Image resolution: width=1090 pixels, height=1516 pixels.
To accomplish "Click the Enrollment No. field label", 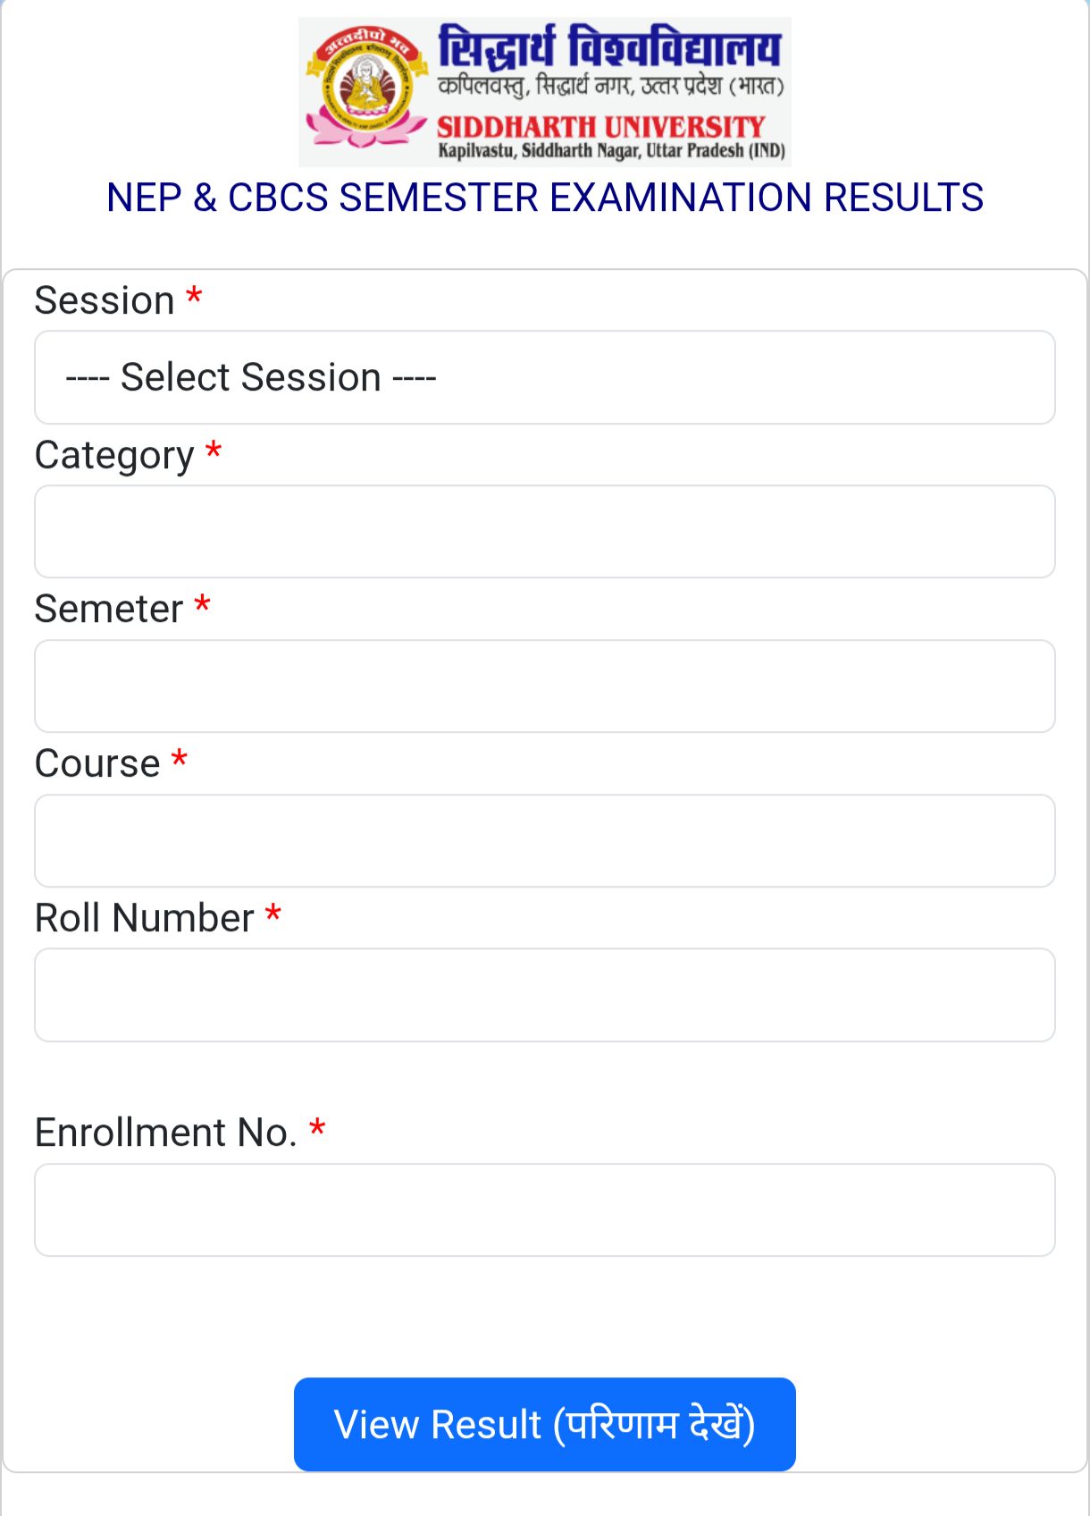I will pos(165,1133).
